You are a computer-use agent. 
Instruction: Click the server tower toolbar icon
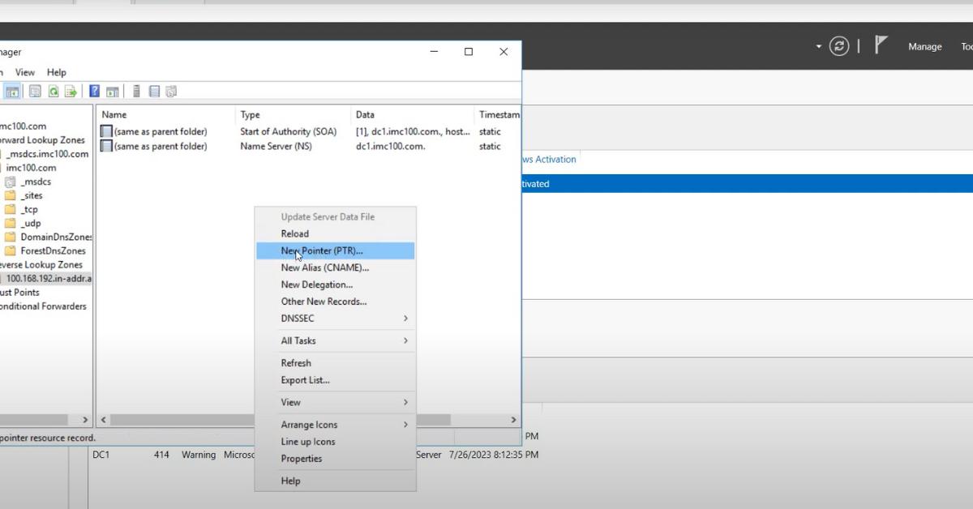coord(137,92)
